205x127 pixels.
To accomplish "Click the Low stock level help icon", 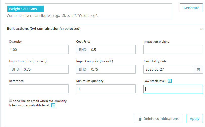I will point(170,81).
